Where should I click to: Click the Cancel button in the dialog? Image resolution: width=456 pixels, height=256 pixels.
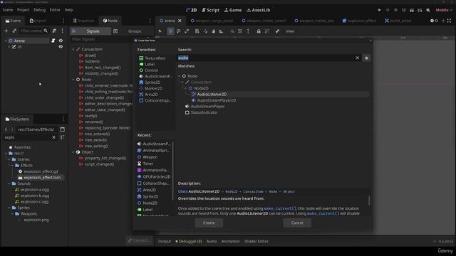pyautogui.click(x=297, y=223)
